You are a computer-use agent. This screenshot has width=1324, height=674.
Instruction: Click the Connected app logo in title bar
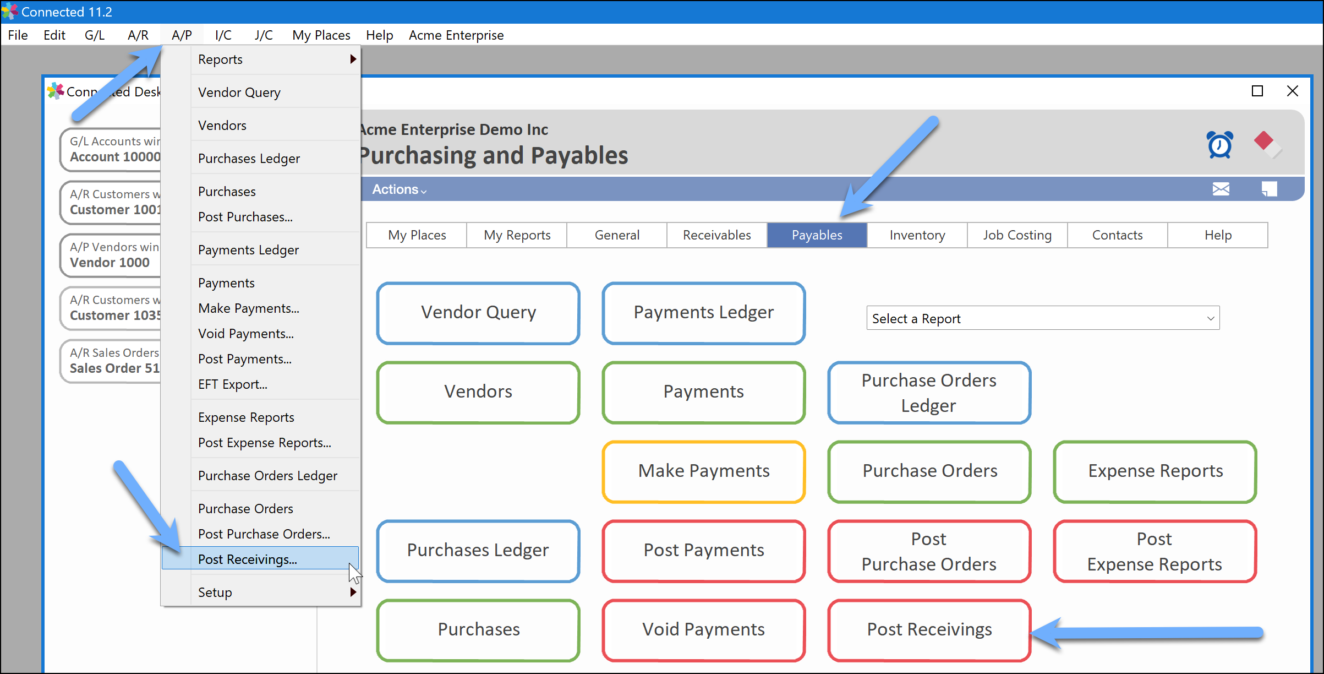(9, 11)
